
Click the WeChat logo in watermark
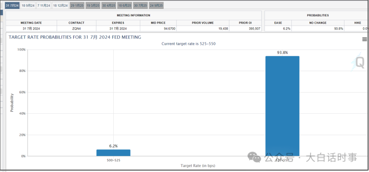click(255, 157)
